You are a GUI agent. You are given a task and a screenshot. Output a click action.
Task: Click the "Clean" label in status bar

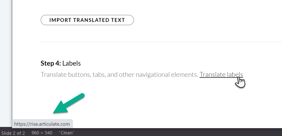click(66, 133)
